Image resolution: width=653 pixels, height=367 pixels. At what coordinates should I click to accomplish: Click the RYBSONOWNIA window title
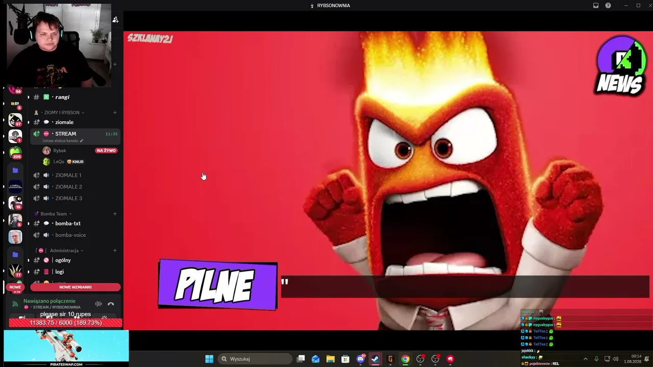(x=334, y=6)
